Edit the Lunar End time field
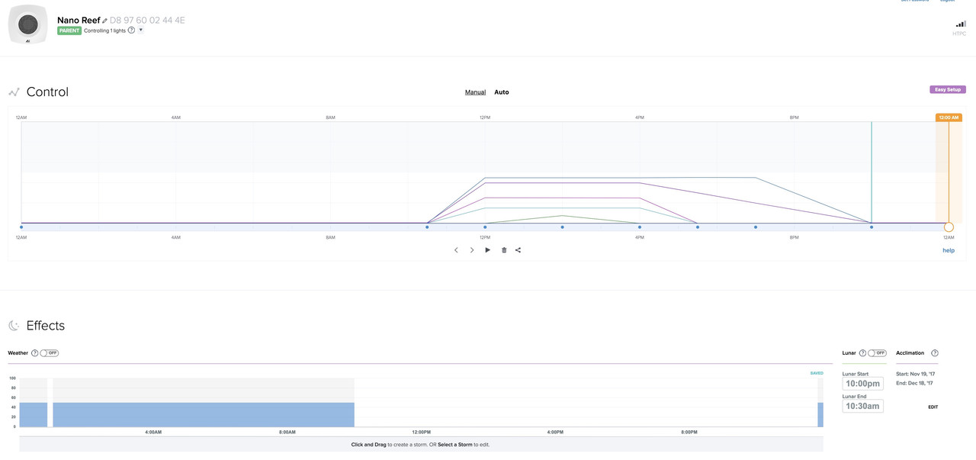Screen dimensions: 976x460 point(863,406)
